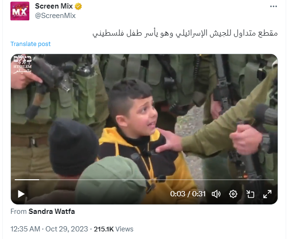
Task: Click the gold verified badge
Action: [x=79, y=7]
